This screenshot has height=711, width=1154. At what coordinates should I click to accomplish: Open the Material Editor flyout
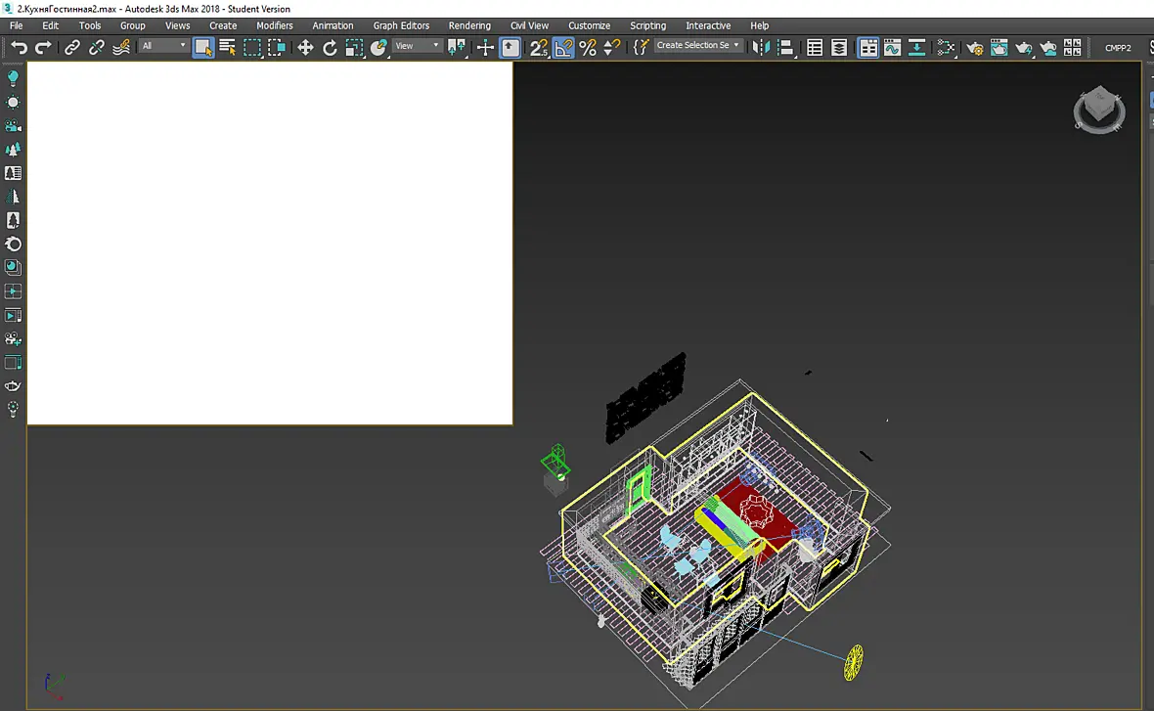(946, 48)
